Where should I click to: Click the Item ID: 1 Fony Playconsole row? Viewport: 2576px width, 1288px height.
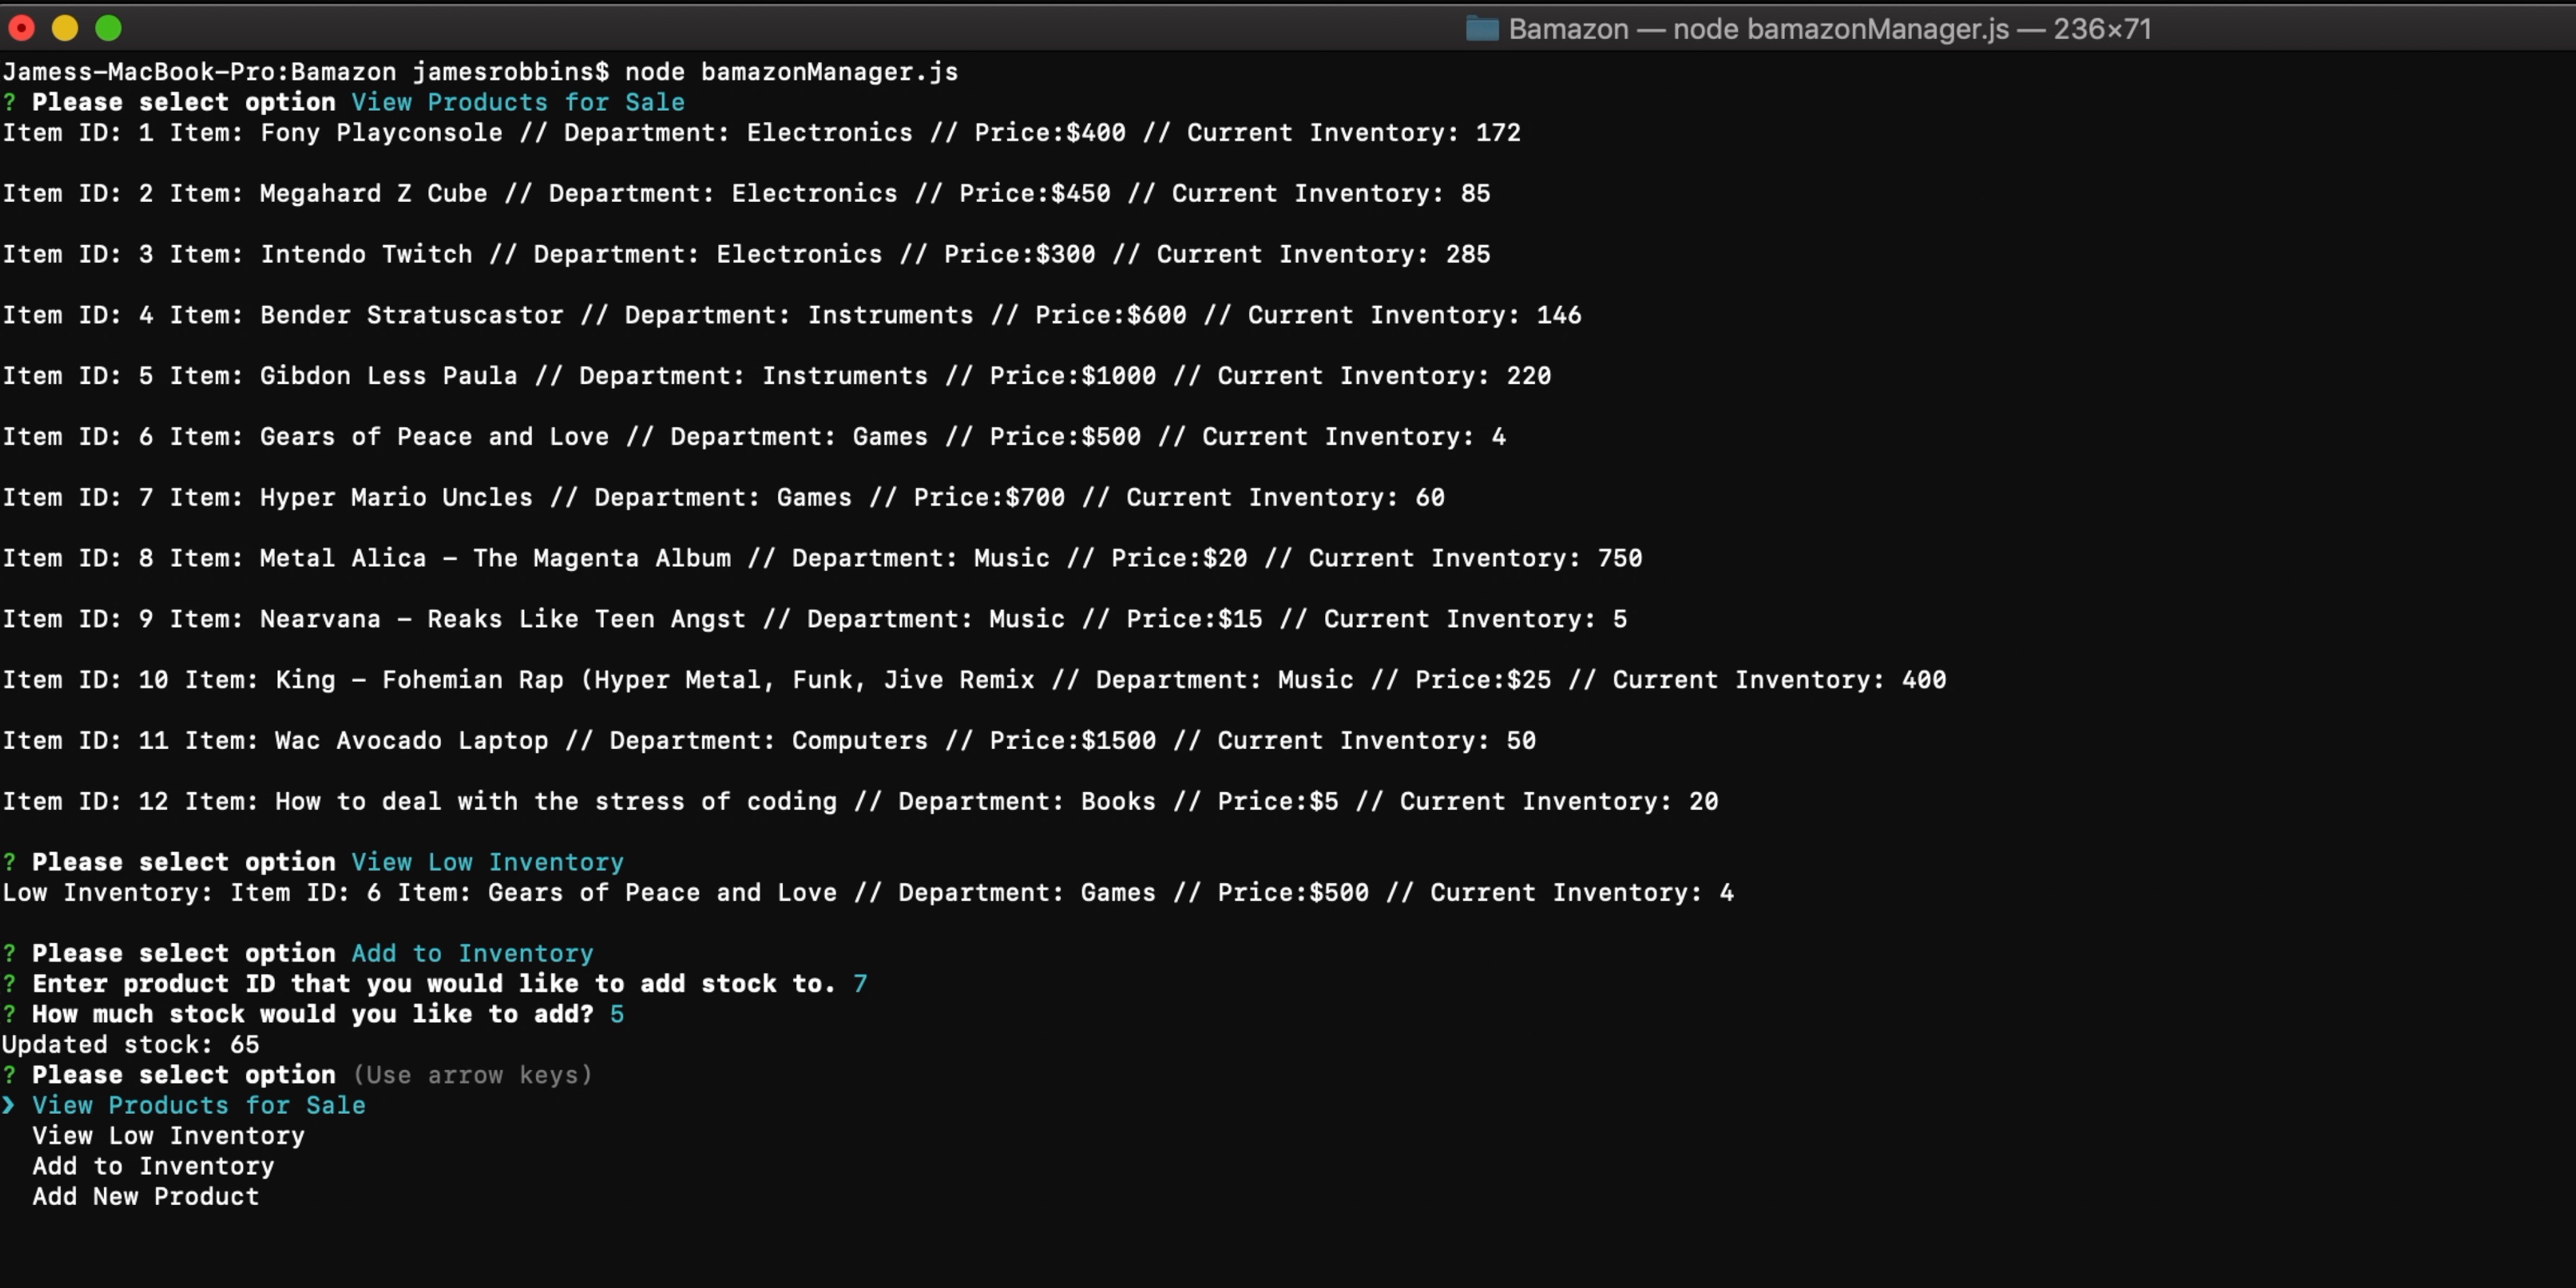761,133
